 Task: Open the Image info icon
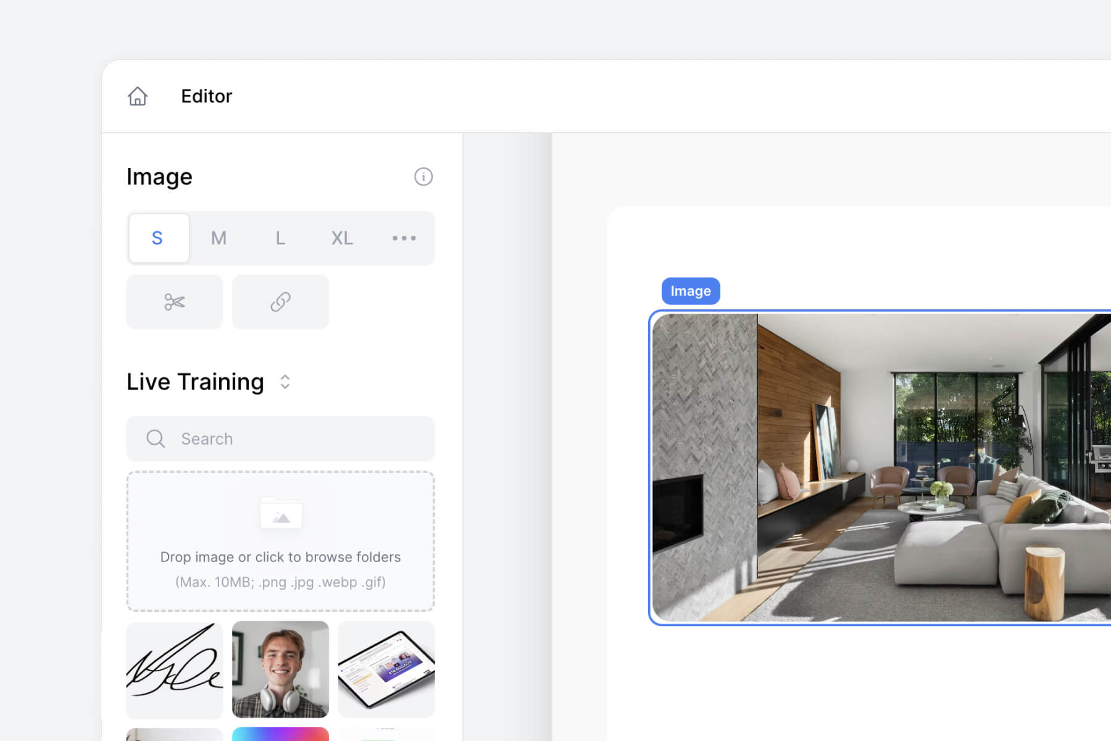[x=423, y=177]
